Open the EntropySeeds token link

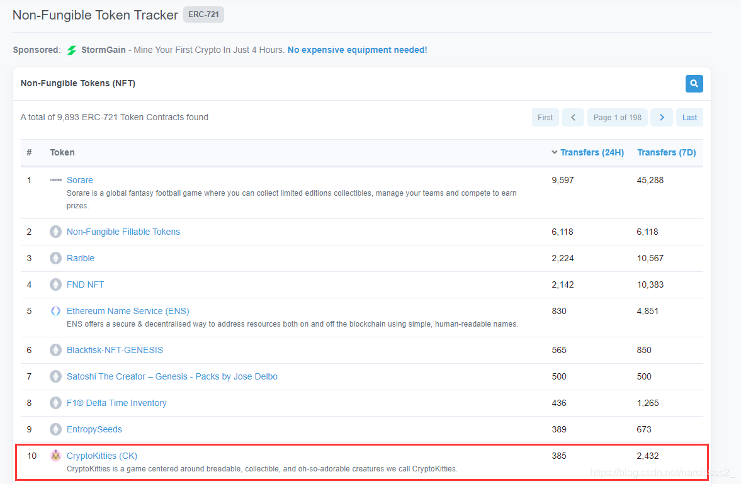click(94, 429)
